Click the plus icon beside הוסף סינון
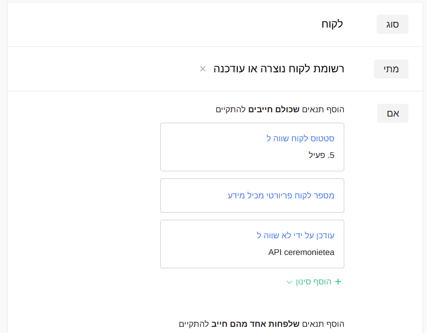 [338, 282]
